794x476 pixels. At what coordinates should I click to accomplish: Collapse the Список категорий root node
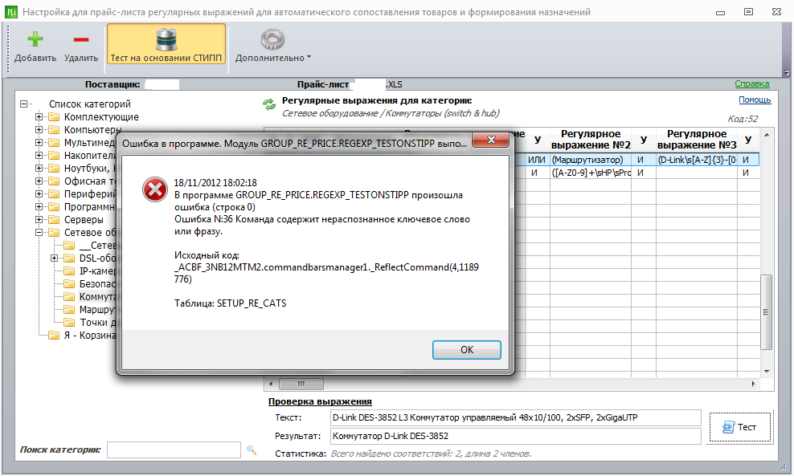[x=23, y=104]
